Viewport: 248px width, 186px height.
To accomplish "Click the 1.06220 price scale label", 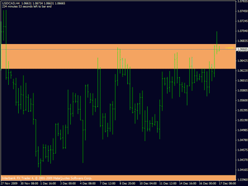I will (x=242, y=71).
